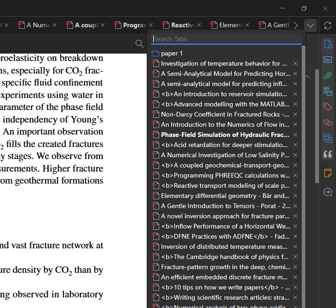Switch to 'A coupl' tab

click(82, 25)
